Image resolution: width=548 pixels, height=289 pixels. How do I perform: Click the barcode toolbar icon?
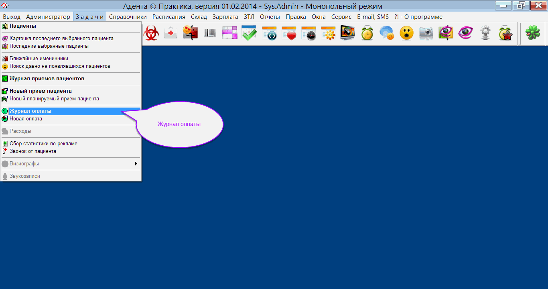[210, 33]
